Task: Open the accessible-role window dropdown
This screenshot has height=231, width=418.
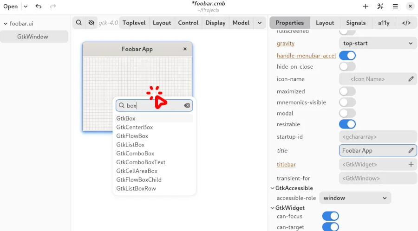Action: [355, 198]
